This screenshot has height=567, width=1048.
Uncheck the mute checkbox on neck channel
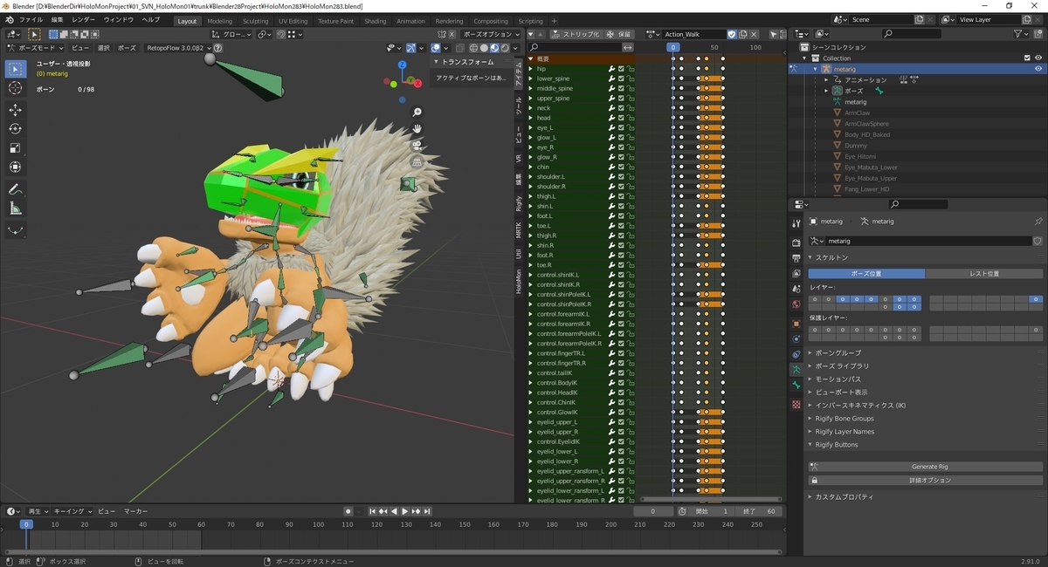621,108
